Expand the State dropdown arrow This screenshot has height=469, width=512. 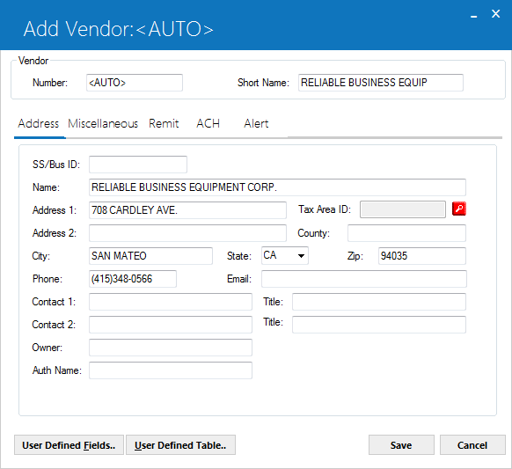301,256
